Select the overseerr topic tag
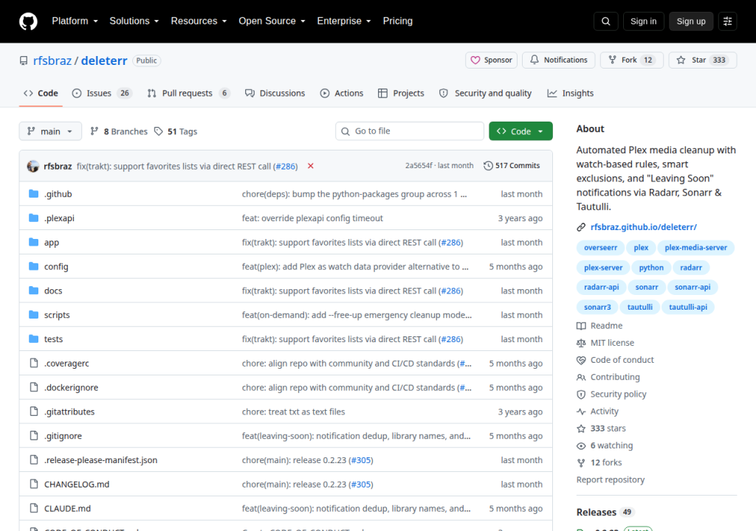Viewport: 756px width, 531px height. click(x=600, y=248)
